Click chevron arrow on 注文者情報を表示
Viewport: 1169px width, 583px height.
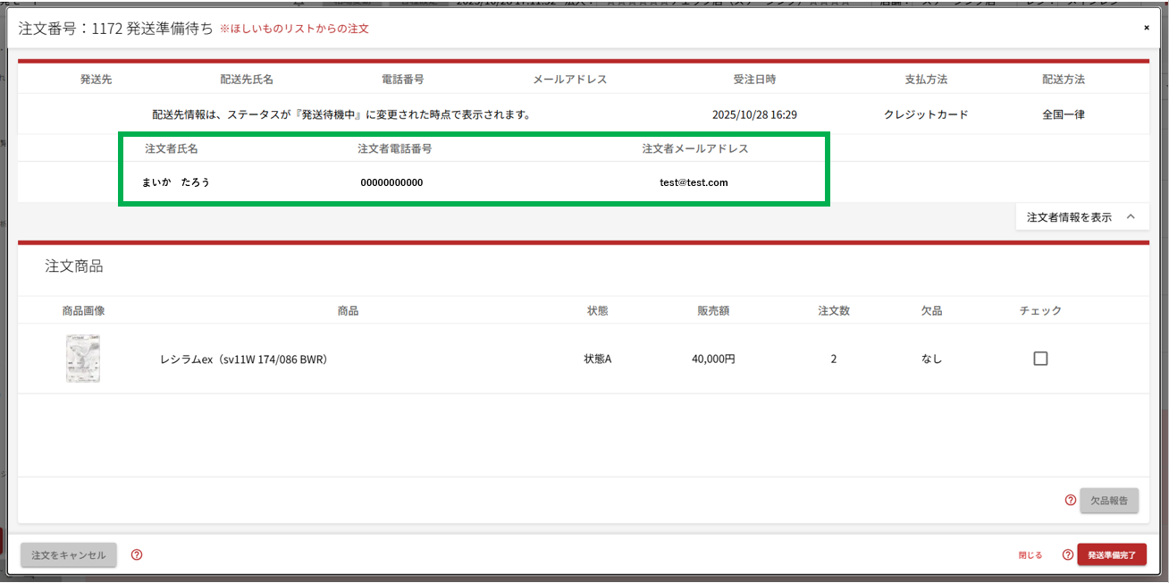(1131, 217)
